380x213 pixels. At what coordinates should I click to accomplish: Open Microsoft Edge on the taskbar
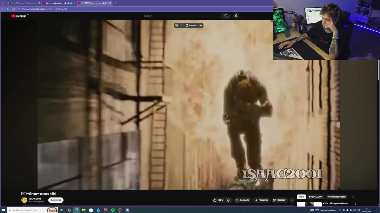click(x=77, y=210)
